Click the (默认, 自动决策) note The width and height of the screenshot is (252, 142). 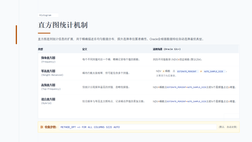tap(228, 127)
